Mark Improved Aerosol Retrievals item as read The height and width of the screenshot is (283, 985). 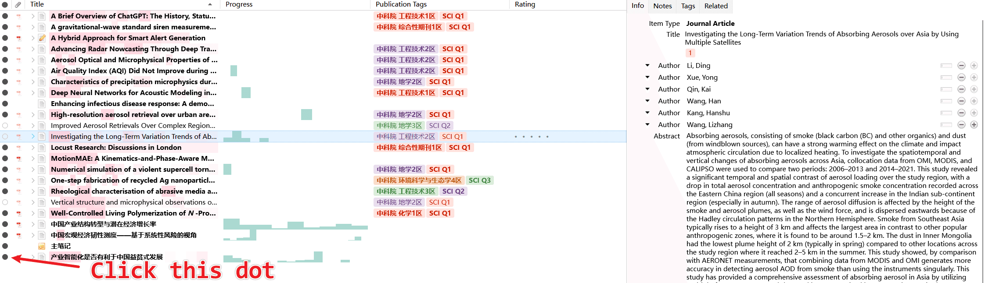coord(5,126)
